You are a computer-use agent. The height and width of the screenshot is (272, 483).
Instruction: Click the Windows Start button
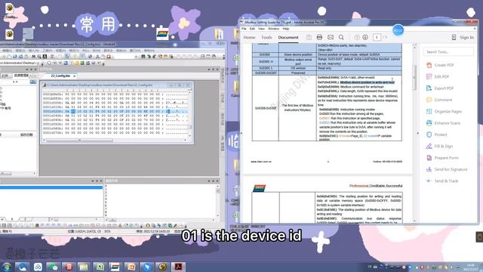pos(7,267)
